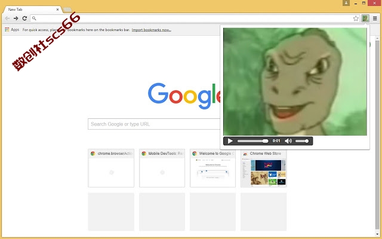
Task: Click the vertical scrollbar's down arrow
Action: (377, 234)
